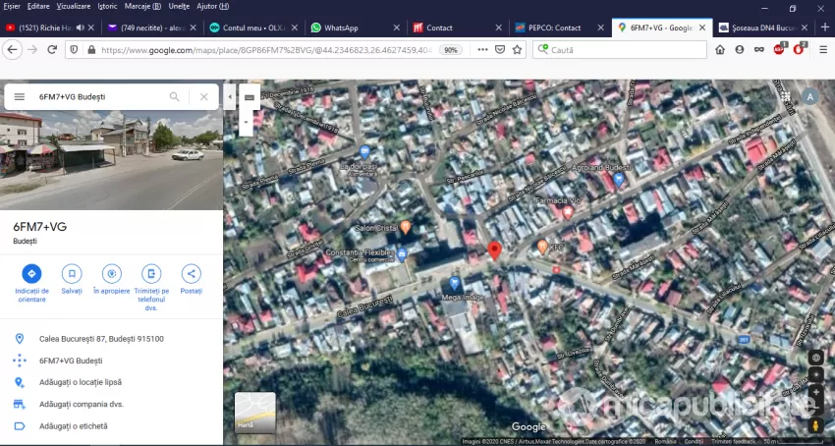
Task: Click the Farmacia Vio marker
Action: click(x=568, y=211)
